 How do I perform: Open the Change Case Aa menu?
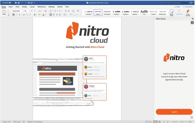(x=40, y=11)
